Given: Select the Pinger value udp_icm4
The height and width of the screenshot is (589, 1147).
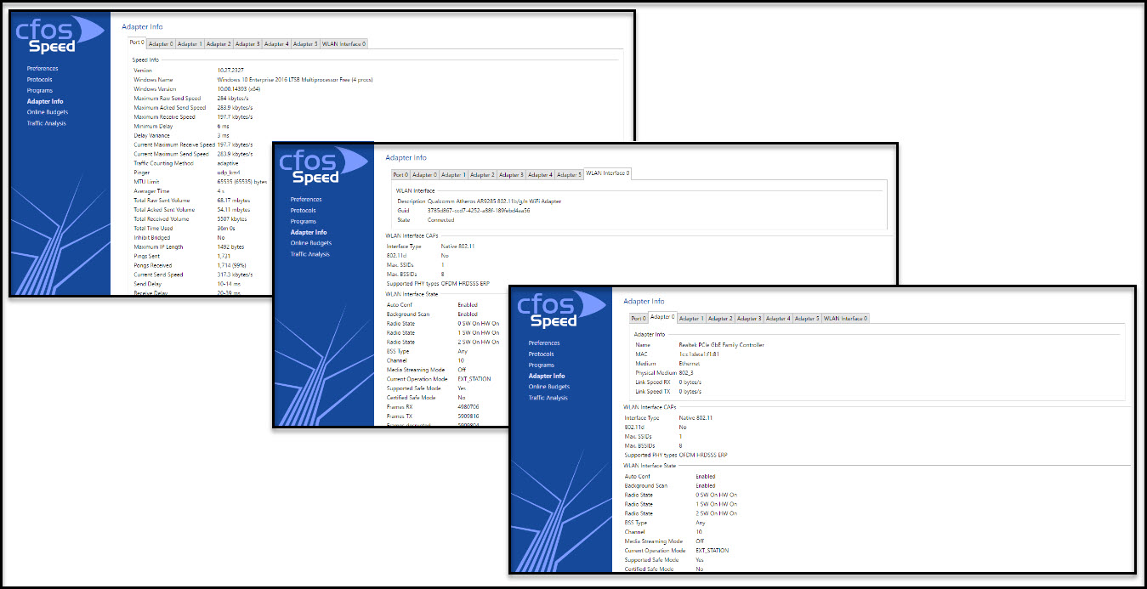Looking at the screenshot, I should [x=228, y=173].
